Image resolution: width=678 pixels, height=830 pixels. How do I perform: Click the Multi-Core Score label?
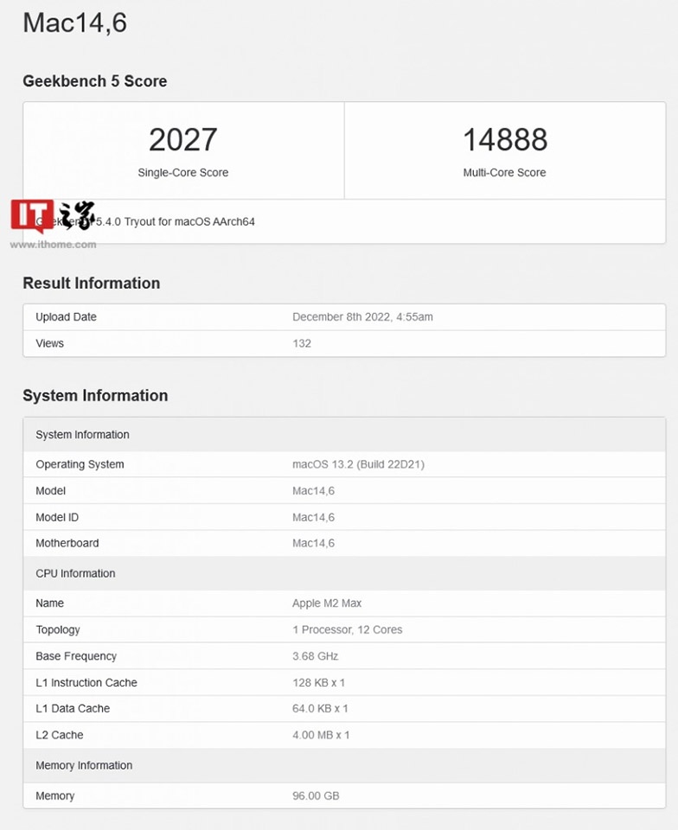pos(504,173)
